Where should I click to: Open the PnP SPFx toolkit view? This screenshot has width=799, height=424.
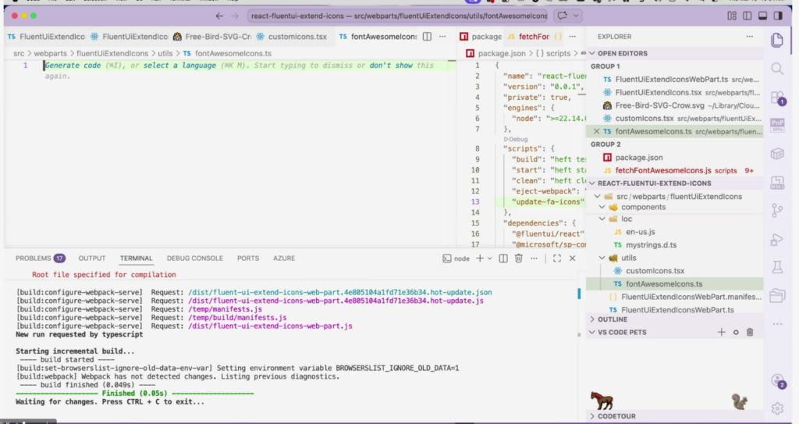point(776,125)
